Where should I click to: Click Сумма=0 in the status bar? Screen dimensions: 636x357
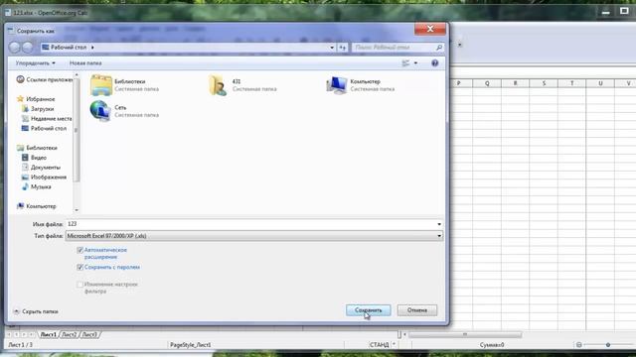click(x=492, y=345)
